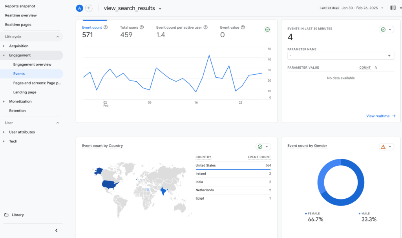Screen dimensions: 402x238
Task: Open the compare columns icon in header
Action: tap(393, 8)
